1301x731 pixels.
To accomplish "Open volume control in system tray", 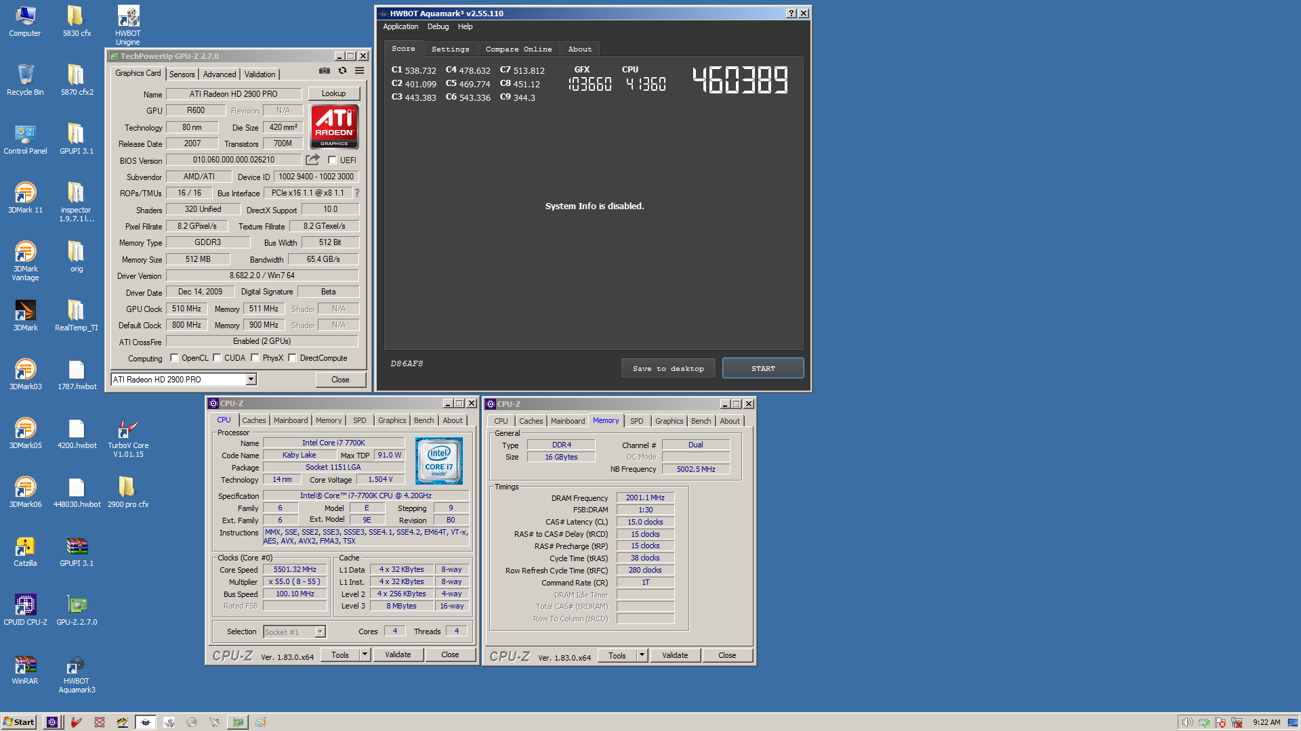I will click(x=1187, y=722).
